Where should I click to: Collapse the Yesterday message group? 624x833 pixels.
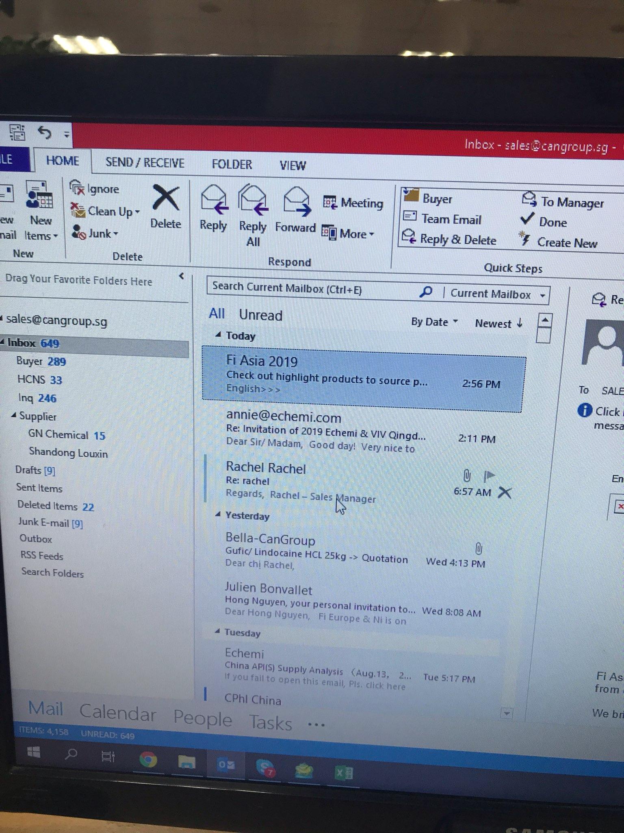click(218, 515)
